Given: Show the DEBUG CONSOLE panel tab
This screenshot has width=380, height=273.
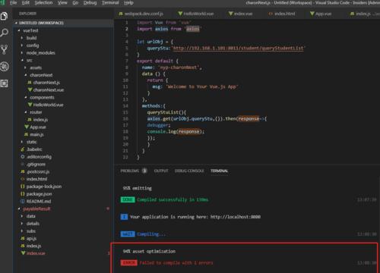Looking at the screenshot, I should pos(189,171).
